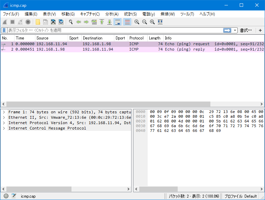Go back in packet history
This screenshot has height=200, width=265.
(x=79, y=22)
